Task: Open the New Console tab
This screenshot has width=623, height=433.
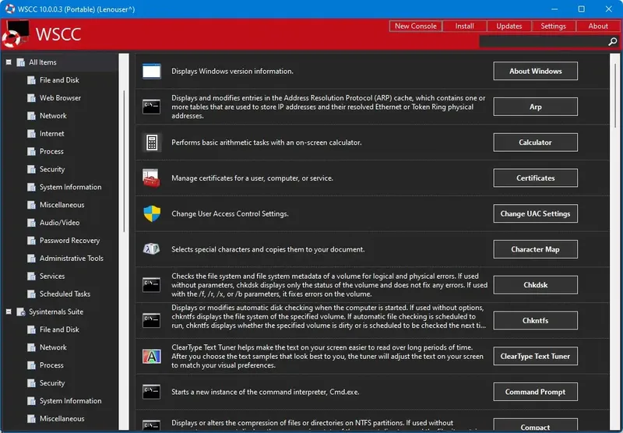Action: pos(416,26)
